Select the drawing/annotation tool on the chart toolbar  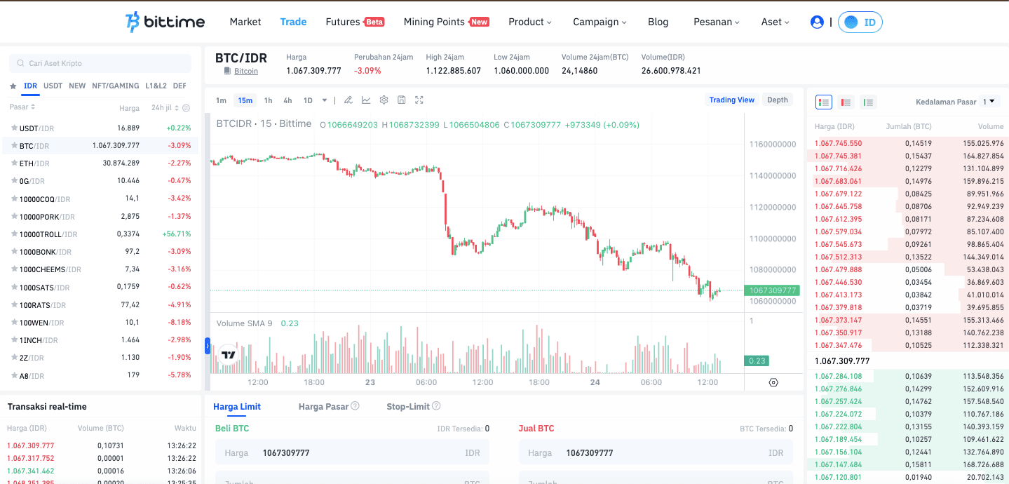point(348,100)
